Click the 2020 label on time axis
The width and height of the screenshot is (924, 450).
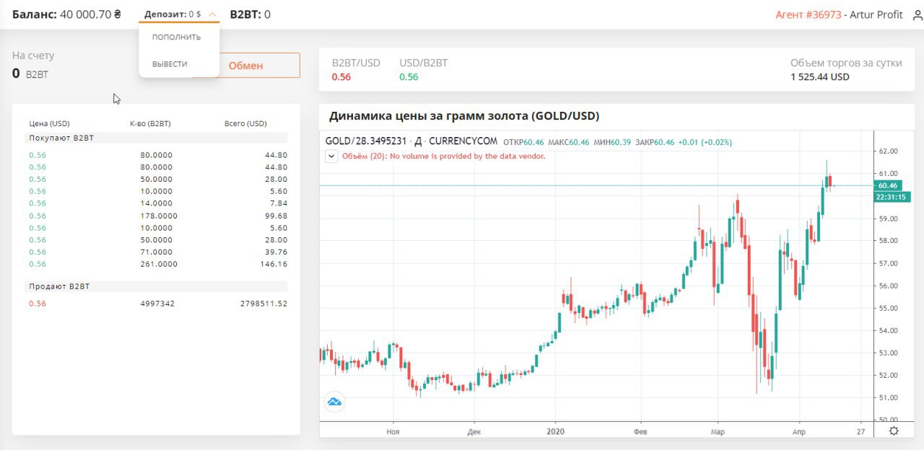pos(555,431)
